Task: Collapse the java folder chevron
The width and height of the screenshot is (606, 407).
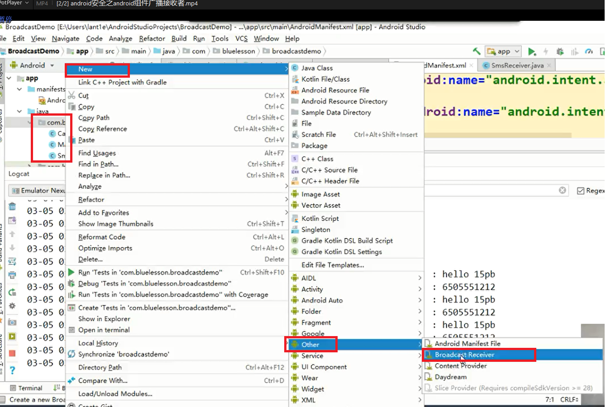Action: (x=19, y=111)
